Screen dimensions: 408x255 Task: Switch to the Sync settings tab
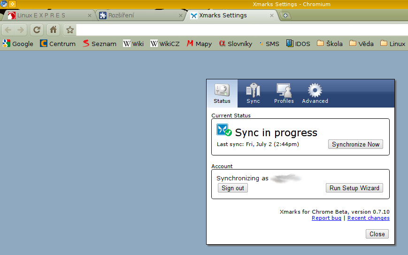click(253, 93)
